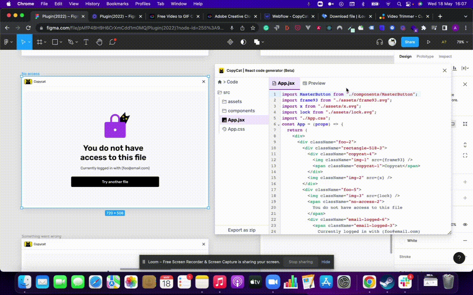
Task: Click the Try another file button
Action: tap(115, 182)
